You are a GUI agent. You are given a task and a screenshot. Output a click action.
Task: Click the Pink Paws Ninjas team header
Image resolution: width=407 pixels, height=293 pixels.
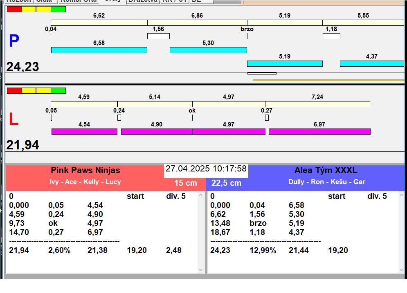(x=85, y=170)
